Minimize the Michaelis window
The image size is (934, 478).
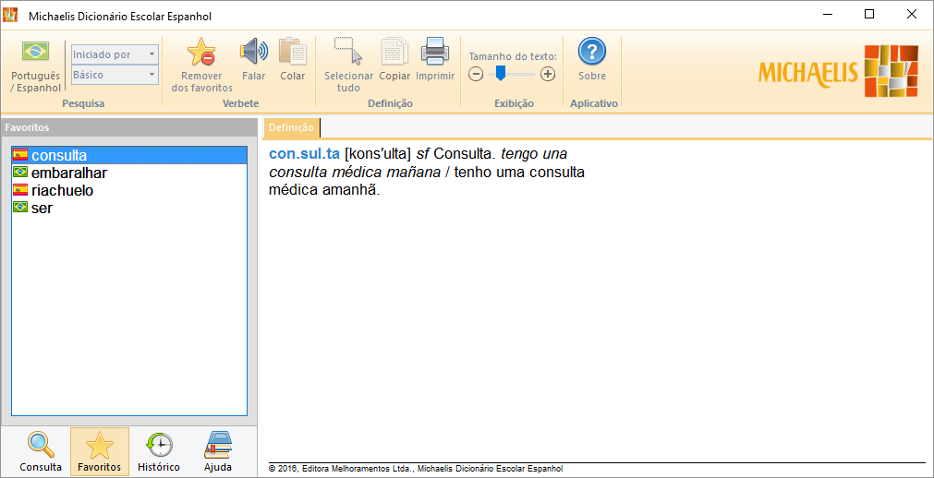(x=828, y=15)
